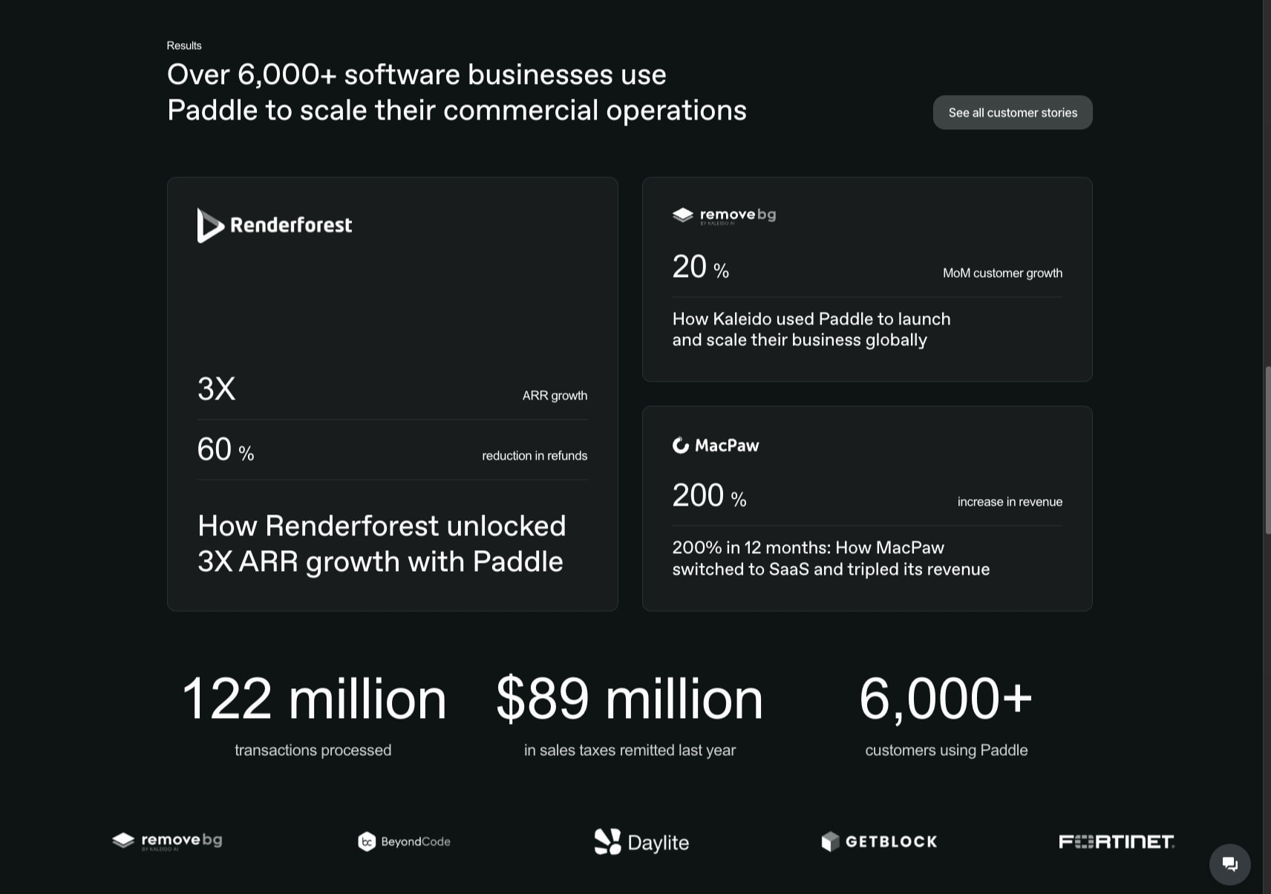The height and width of the screenshot is (894, 1271).
Task: Click the 'transactions processed' caption
Action: 313,750
